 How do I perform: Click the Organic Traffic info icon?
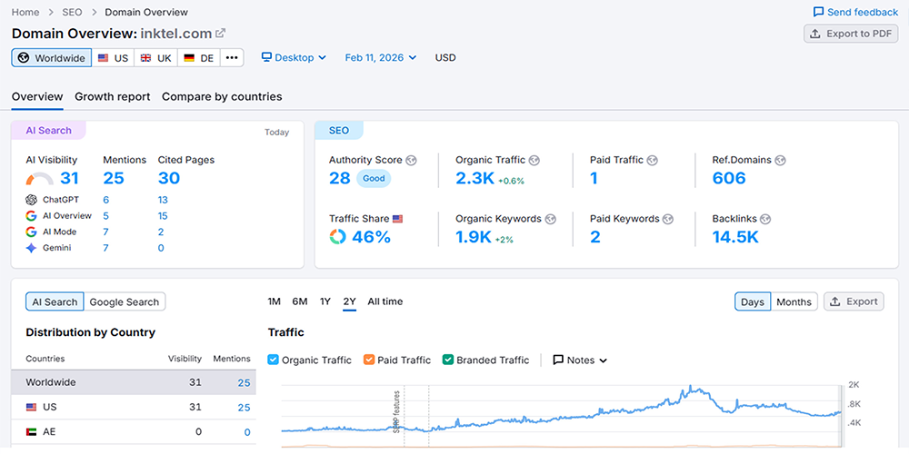pyautogui.click(x=534, y=161)
